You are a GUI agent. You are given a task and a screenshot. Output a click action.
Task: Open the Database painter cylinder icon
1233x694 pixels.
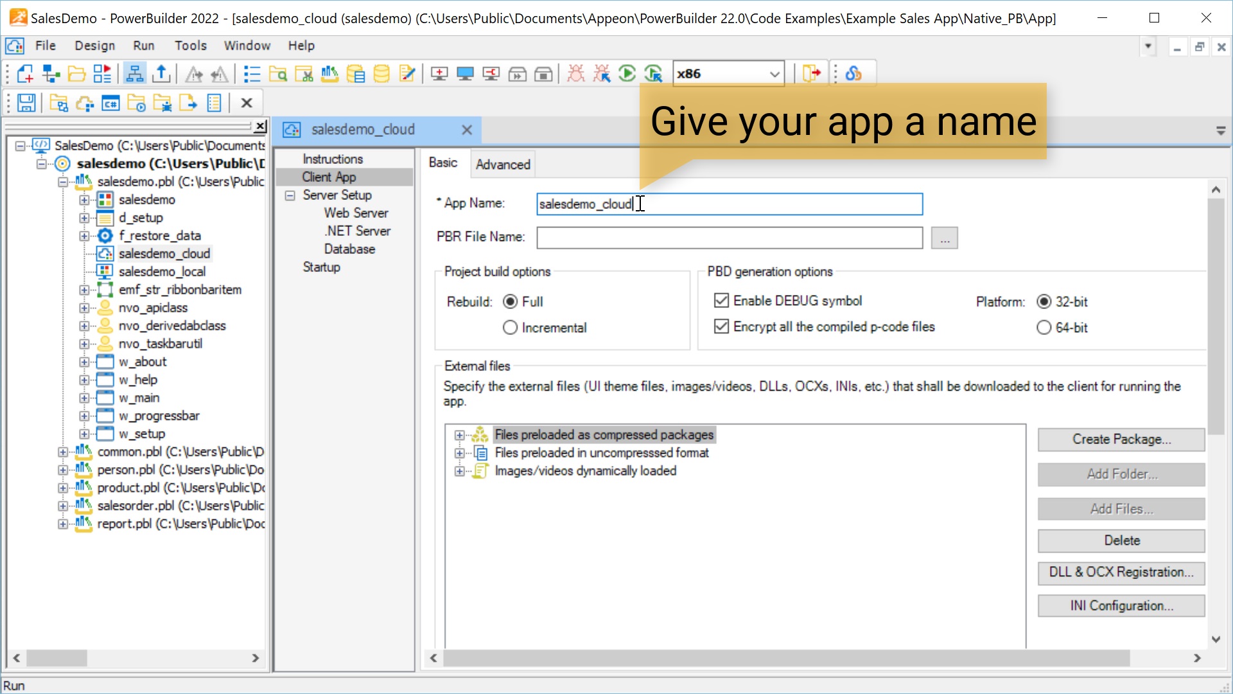(381, 74)
